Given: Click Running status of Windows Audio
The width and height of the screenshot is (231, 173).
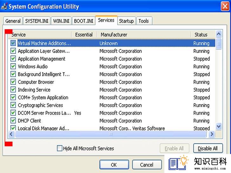Looking at the screenshot, I should click(x=201, y=67).
